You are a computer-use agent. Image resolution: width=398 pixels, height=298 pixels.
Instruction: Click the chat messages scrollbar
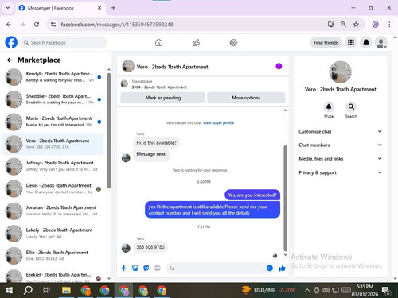(x=286, y=198)
